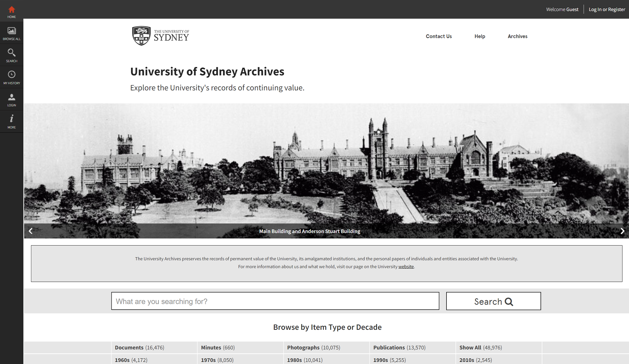The width and height of the screenshot is (629, 364).
Task: Open the Login sidebar icon
Action: click(x=11, y=99)
